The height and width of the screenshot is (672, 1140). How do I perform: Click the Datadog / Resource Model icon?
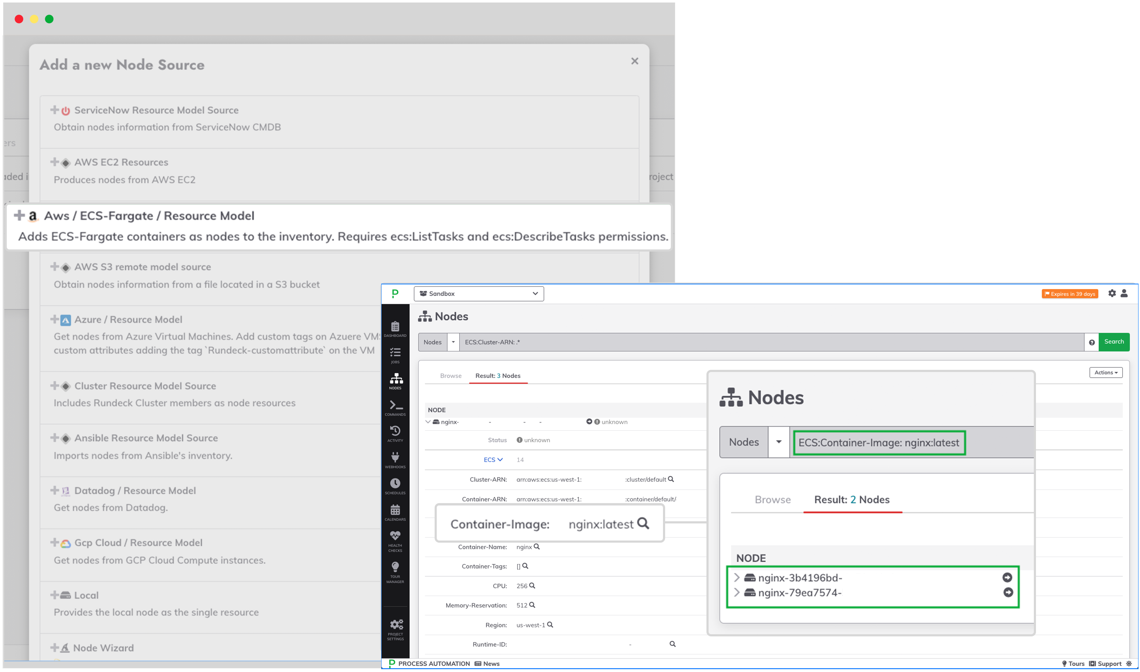coord(66,491)
